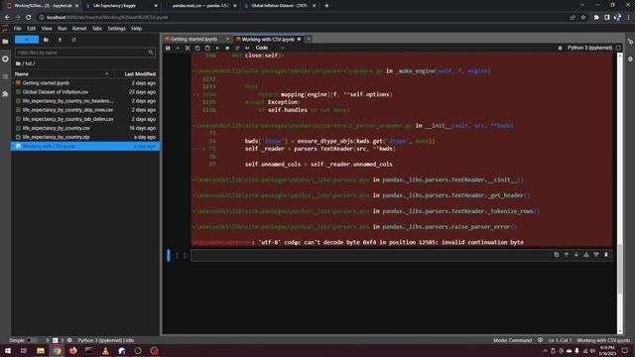Open the Kernel menu
Viewport: 635px width, 357px height.
click(x=79, y=29)
